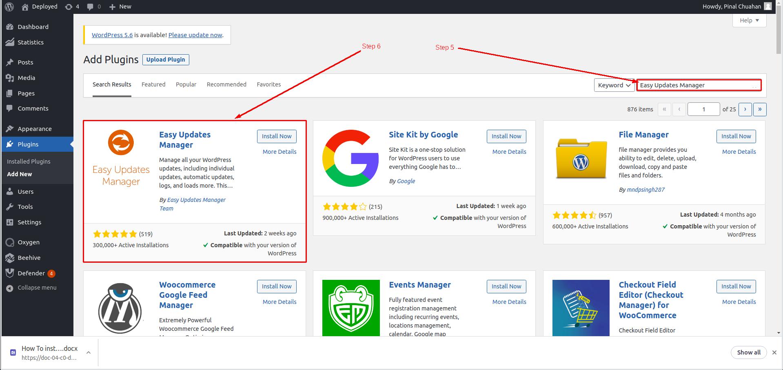The width and height of the screenshot is (783, 370).
Task: Open Installed Plugins submenu item
Action: click(x=29, y=162)
